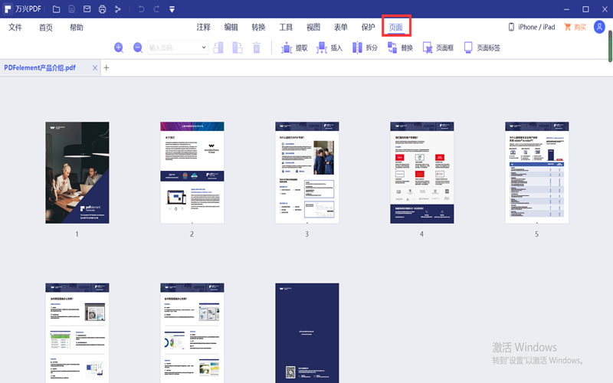Click the 购买 (Buy) link
Viewport: 613px width, 383px height.
(575, 28)
